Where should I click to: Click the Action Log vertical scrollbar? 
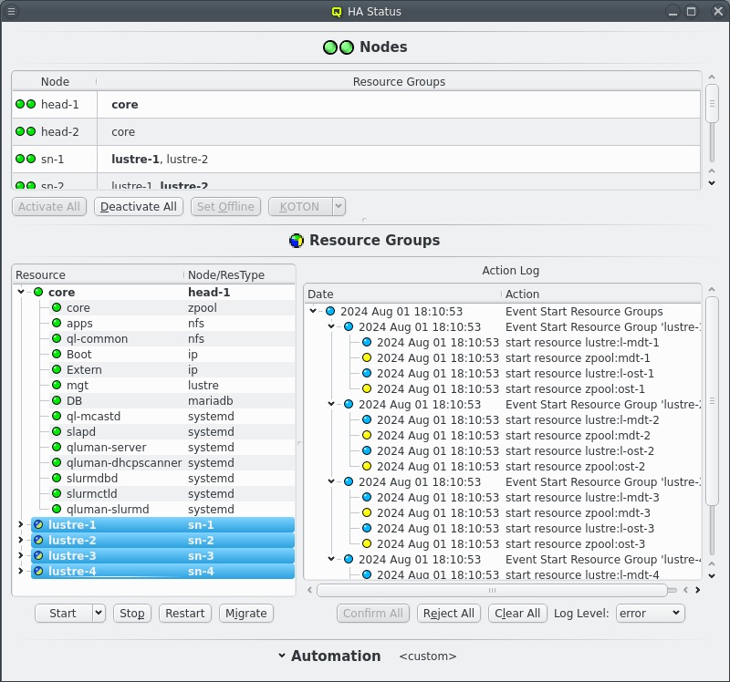712,400
